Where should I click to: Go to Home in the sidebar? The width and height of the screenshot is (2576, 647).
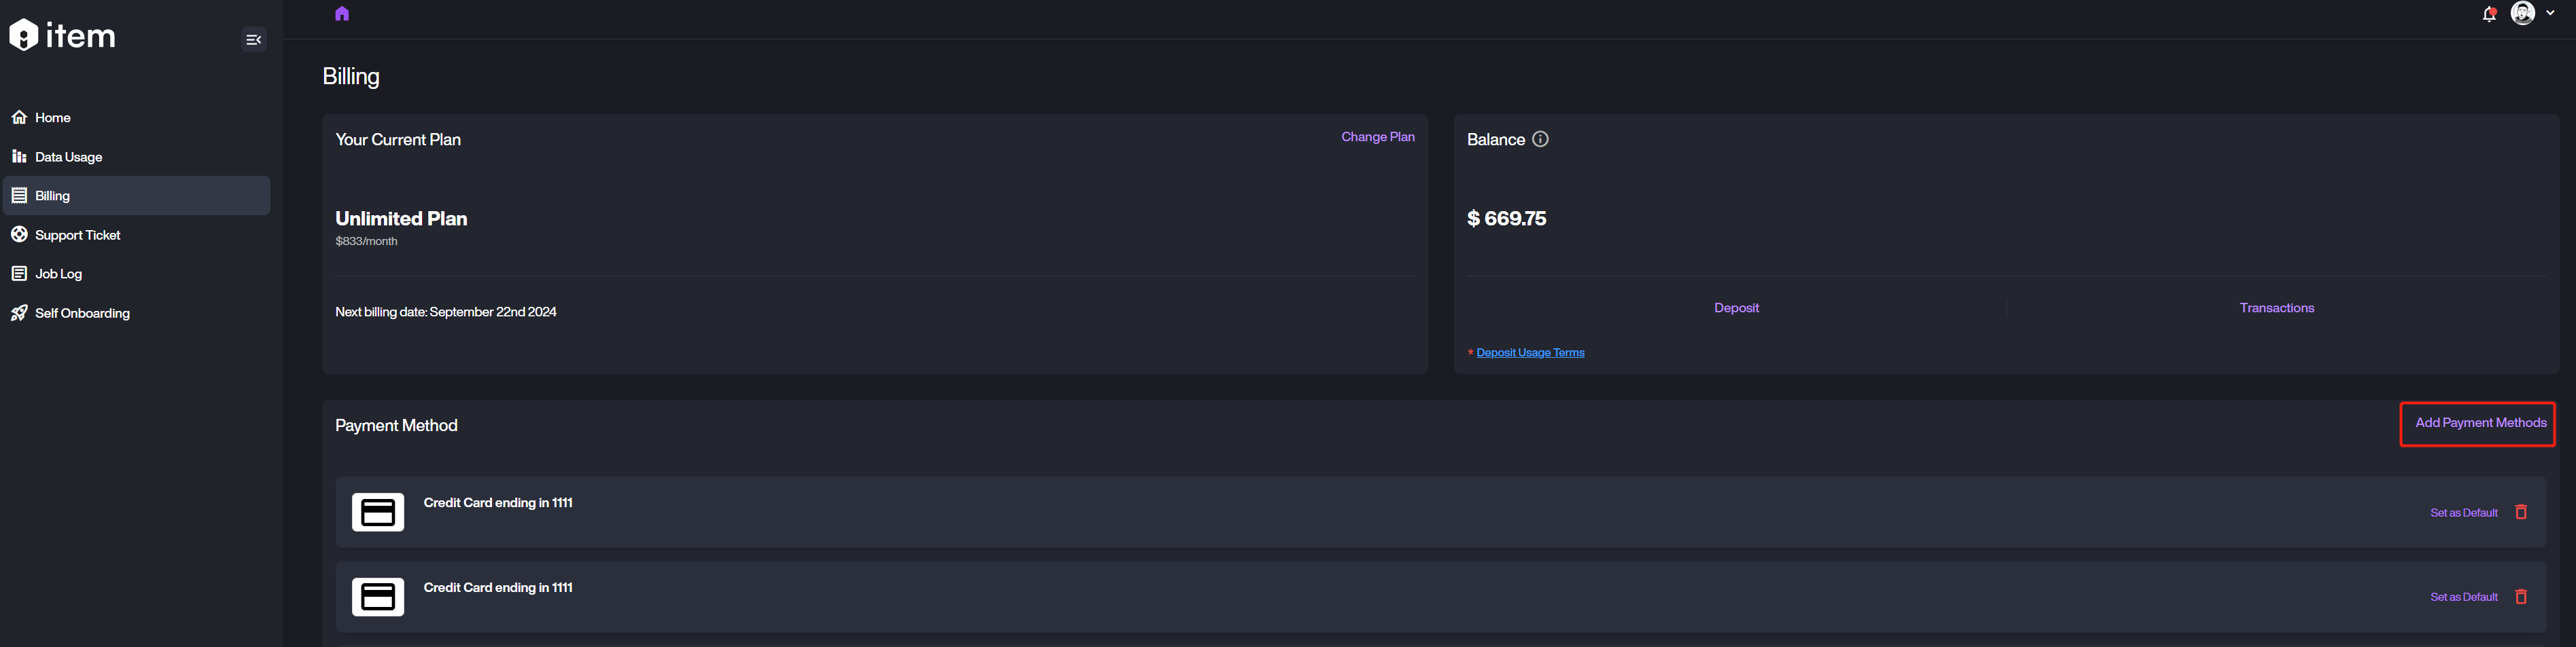pyautogui.click(x=52, y=118)
